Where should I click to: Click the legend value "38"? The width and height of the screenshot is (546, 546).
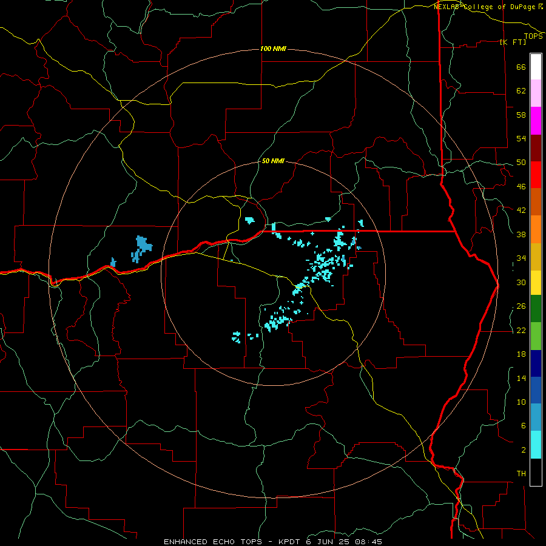pos(521,234)
